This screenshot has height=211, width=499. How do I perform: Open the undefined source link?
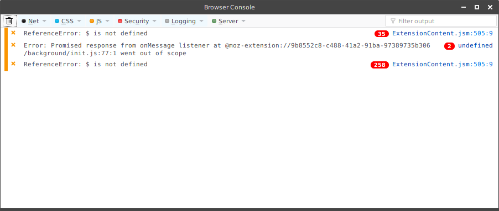coord(475,45)
